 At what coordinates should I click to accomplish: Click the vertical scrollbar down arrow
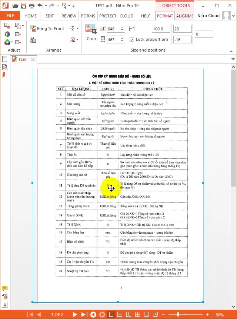pos(233,307)
